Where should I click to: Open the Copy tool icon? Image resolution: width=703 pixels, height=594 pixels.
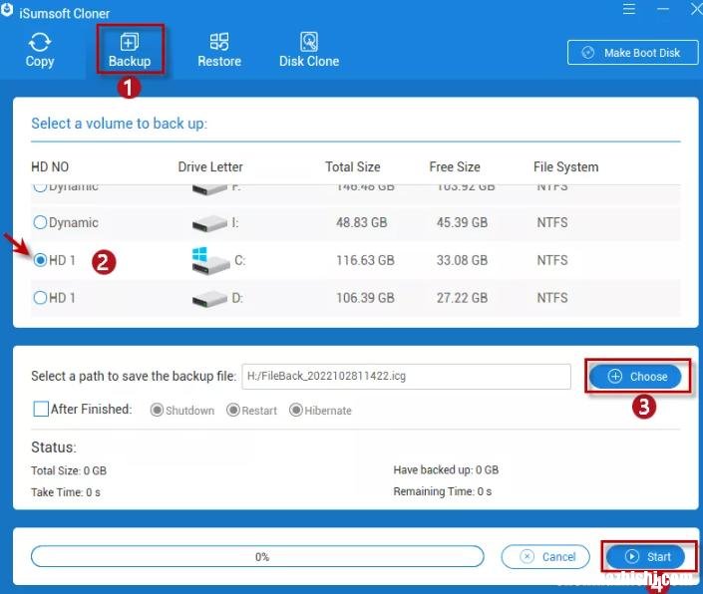coord(40,43)
